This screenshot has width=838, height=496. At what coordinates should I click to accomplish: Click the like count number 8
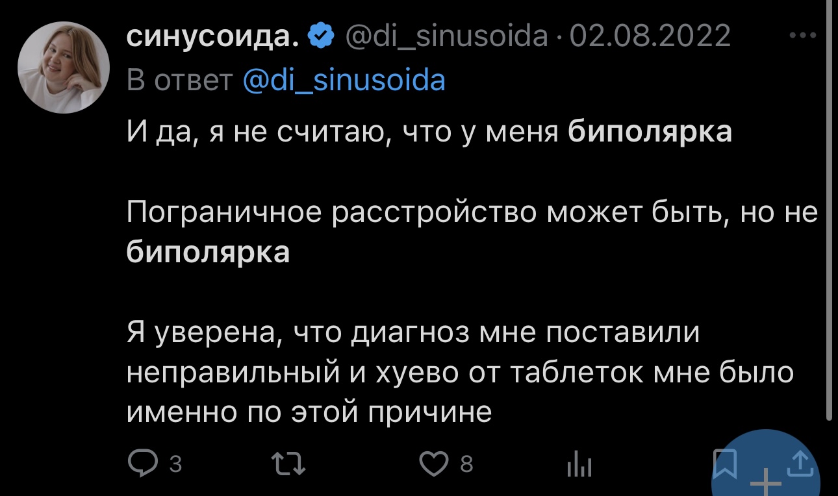click(x=466, y=465)
